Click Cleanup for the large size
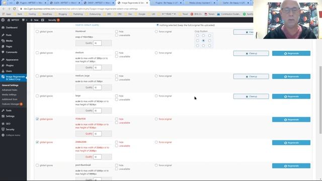The height and width of the screenshot is (181, 322). coord(251,97)
